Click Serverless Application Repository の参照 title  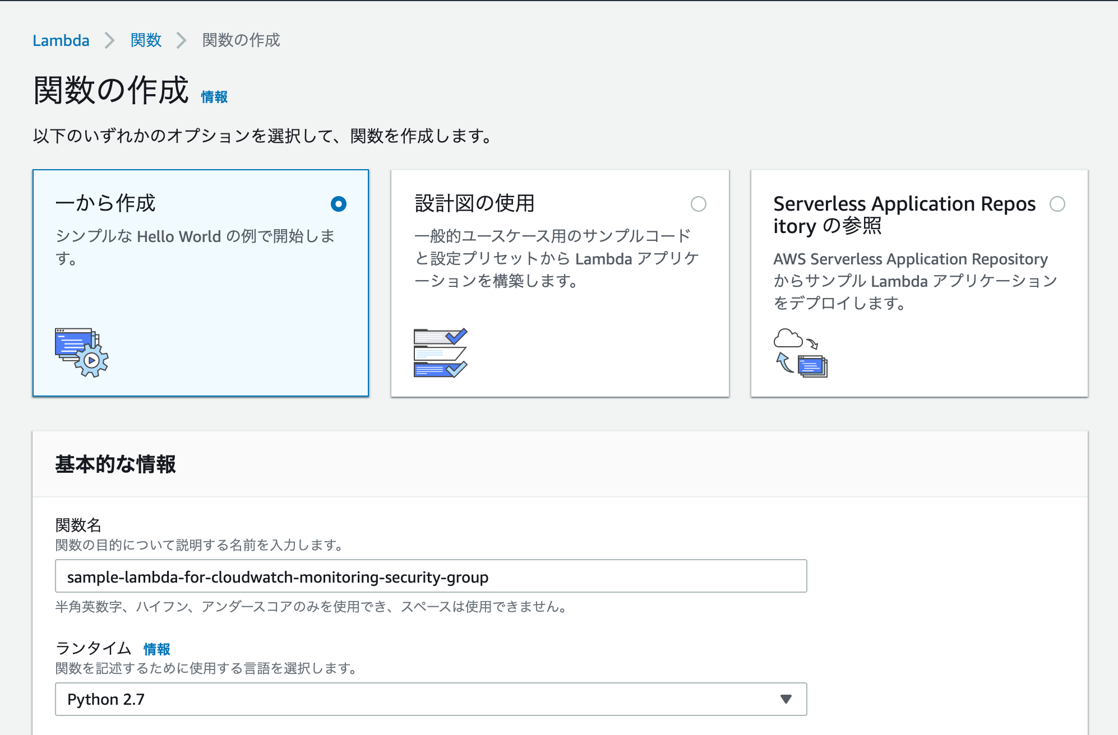904,215
